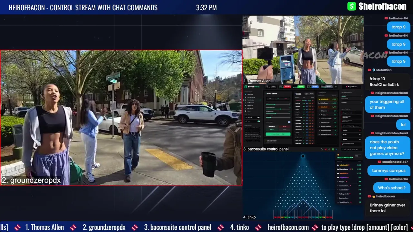Open Overlay Config in BaconSuite sidebar

coord(250,97)
